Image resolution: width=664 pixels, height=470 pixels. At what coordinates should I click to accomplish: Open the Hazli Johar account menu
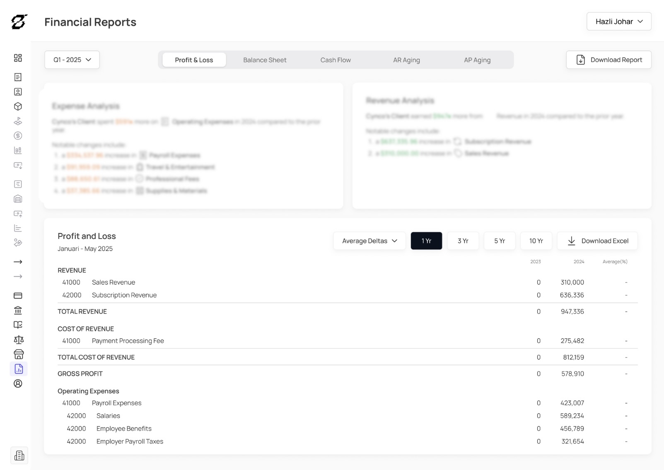point(618,21)
